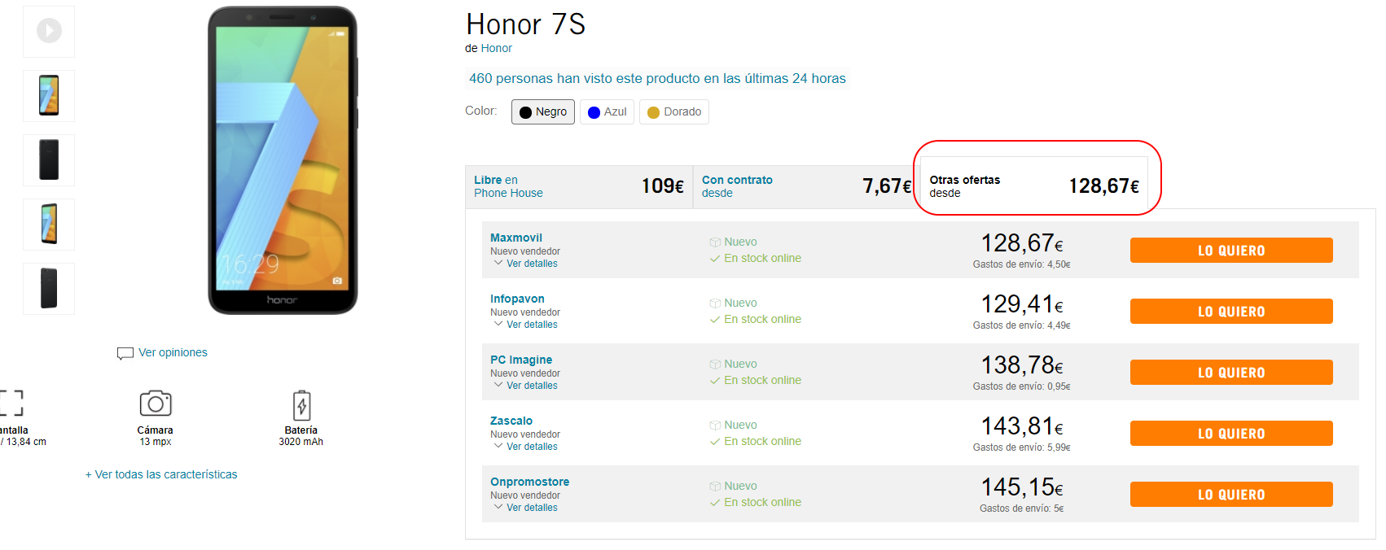Viewport: 1386px width, 550px height.
Task: Expand Ver detalles for Infopavon
Action: click(526, 325)
